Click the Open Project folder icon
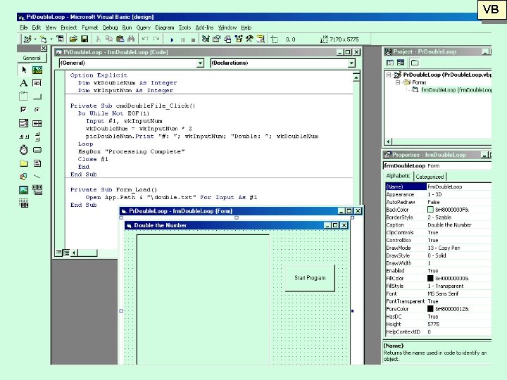Viewport: 507px width, 380px height. click(73, 39)
